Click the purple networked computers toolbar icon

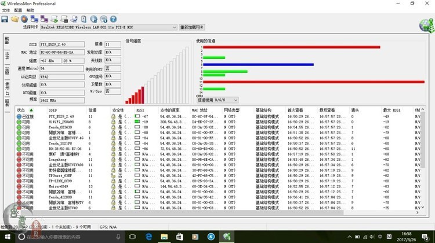pos(44,19)
